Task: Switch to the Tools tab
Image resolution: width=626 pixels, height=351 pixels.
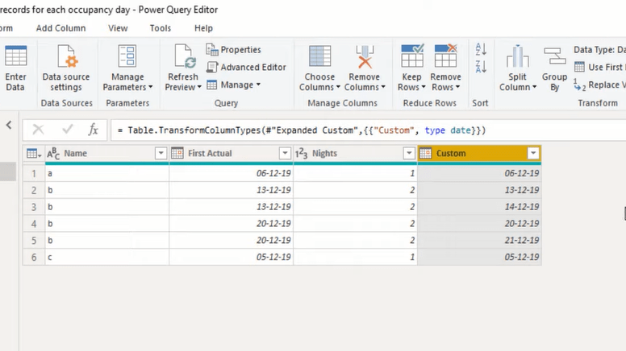Action: (x=161, y=28)
